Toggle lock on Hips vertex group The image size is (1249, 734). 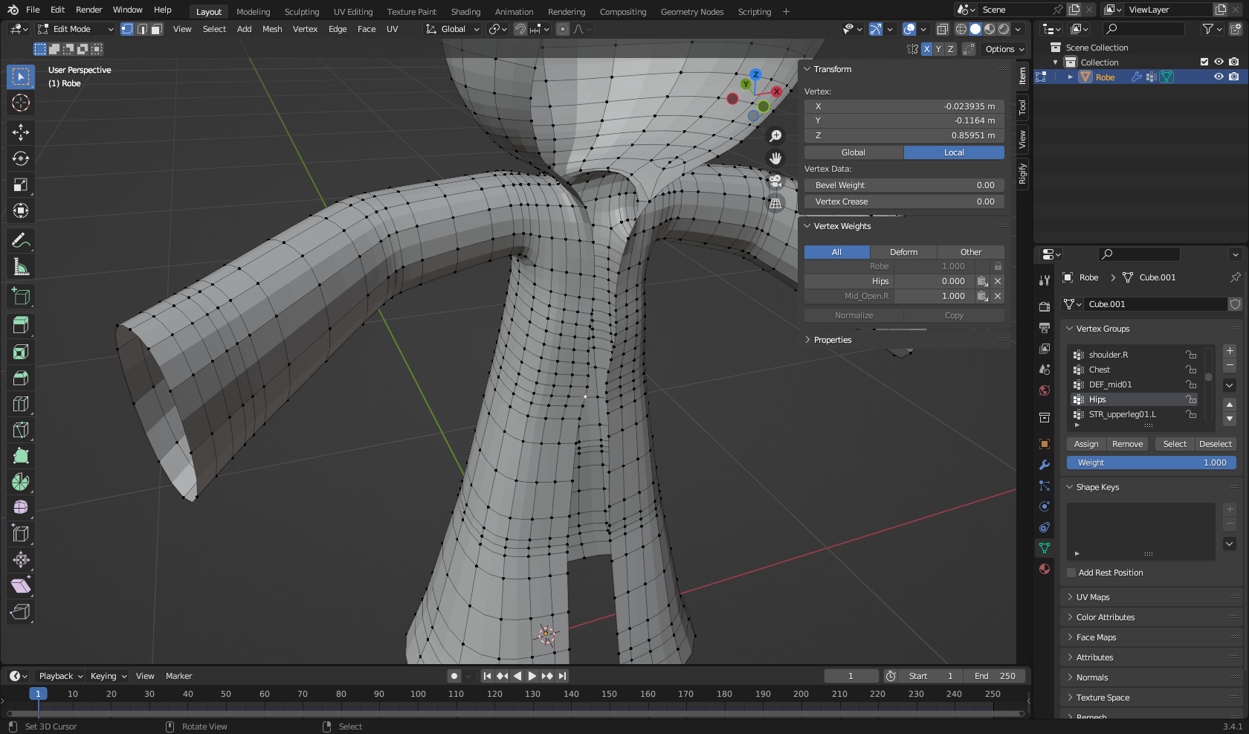point(1191,399)
